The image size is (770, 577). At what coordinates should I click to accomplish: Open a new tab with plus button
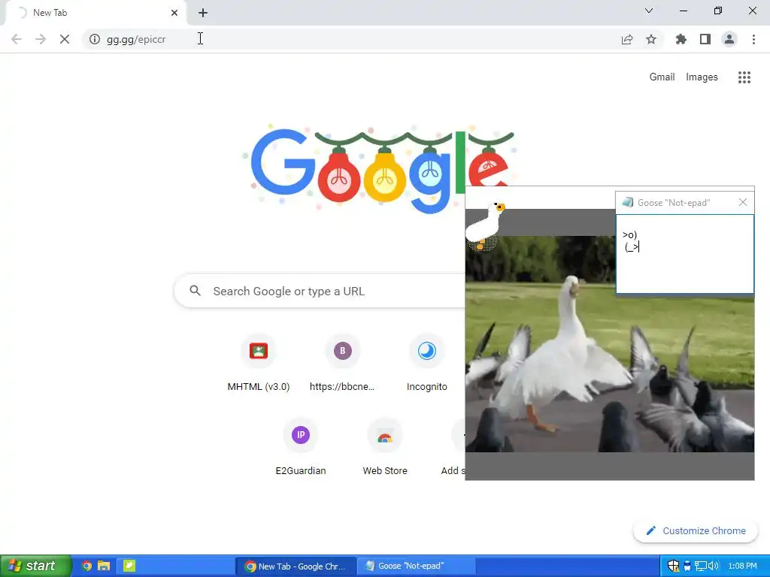click(x=203, y=13)
